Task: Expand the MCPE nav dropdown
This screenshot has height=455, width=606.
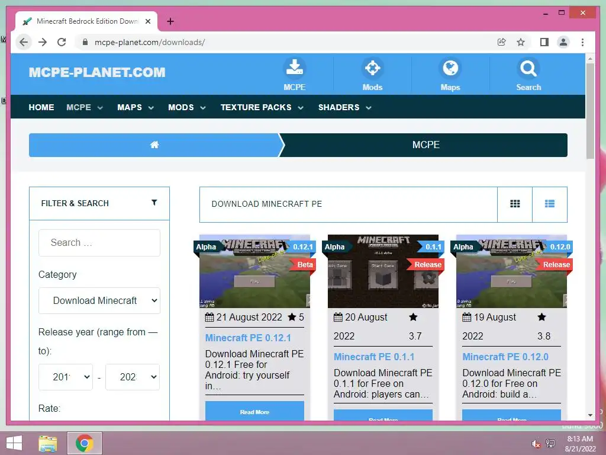Action: (100, 108)
